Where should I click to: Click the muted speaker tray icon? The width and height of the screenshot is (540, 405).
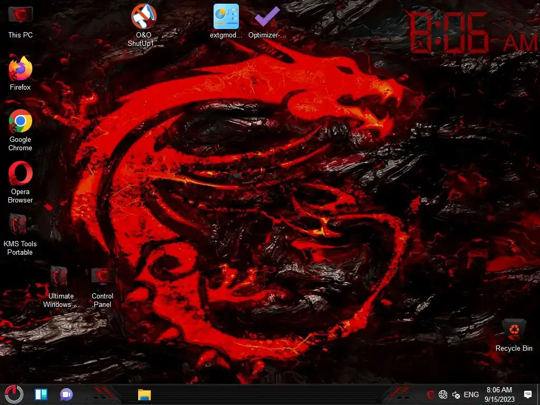[456, 394]
